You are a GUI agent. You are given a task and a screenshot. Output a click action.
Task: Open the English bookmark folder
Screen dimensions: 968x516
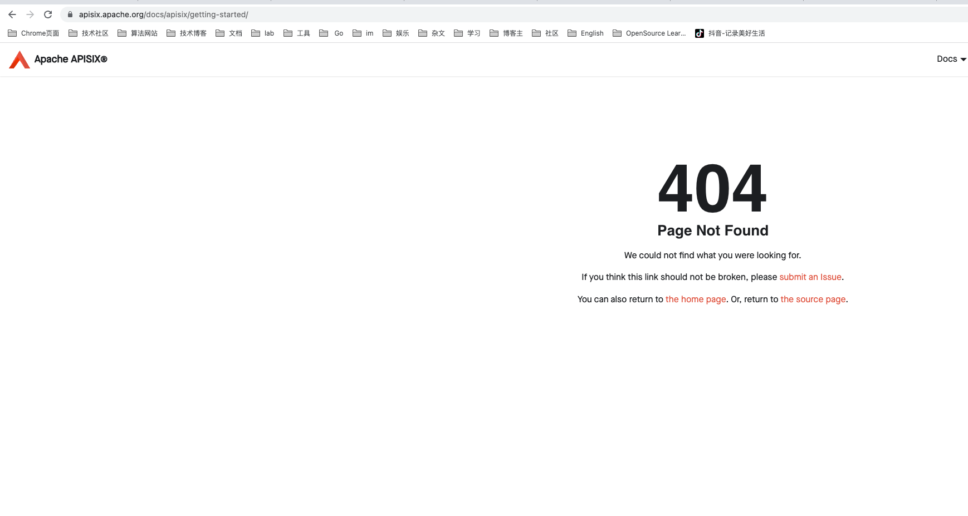coord(585,33)
